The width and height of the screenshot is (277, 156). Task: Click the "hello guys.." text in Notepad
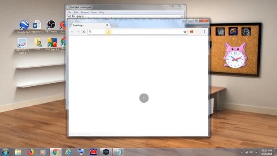76,16
